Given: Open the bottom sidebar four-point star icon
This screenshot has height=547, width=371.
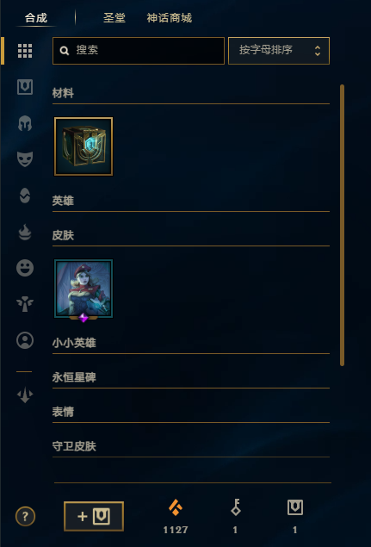Looking at the screenshot, I should 25,395.
